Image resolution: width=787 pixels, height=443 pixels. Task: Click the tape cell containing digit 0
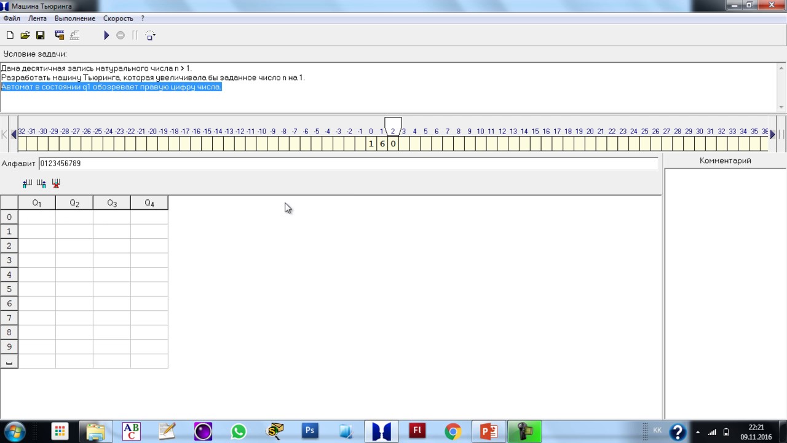pos(393,143)
